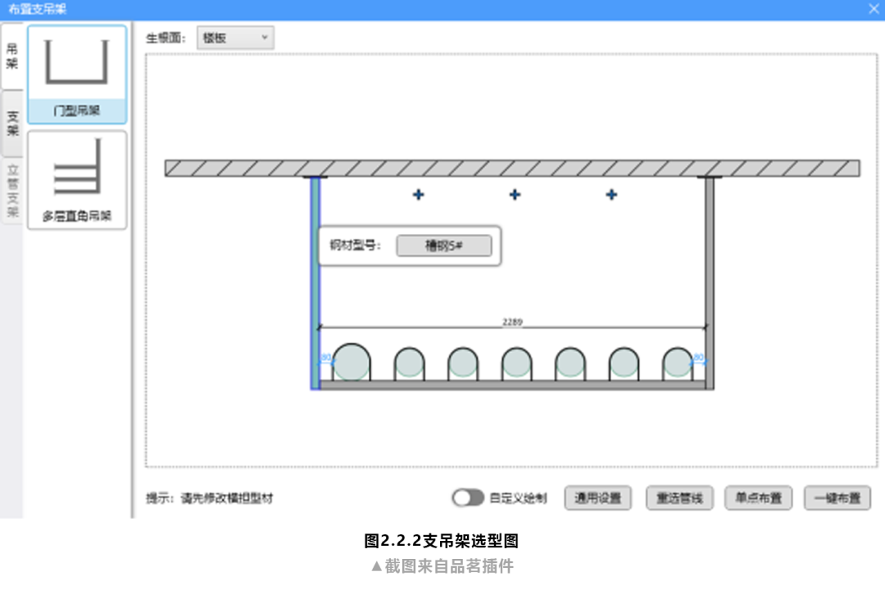Select the leftmost pipe cross-section circle
Viewport: 885px width, 599px height.
pos(351,363)
